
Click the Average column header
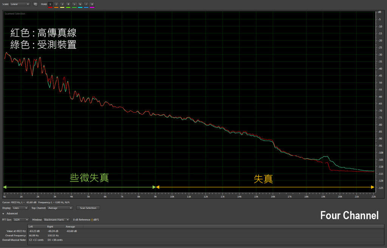coord(70,226)
